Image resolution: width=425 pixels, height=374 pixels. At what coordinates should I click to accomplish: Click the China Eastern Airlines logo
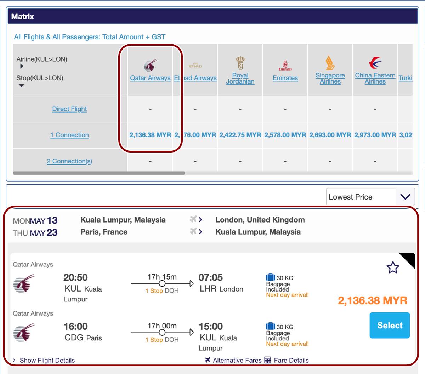click(375, 63)
